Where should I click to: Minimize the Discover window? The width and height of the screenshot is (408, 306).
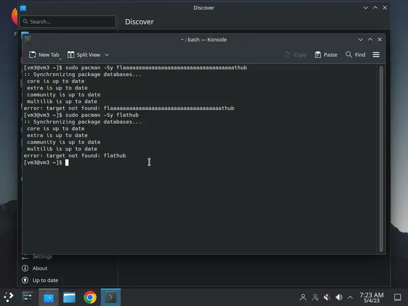pos(366,8)
